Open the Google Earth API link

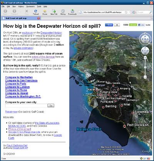20,148
